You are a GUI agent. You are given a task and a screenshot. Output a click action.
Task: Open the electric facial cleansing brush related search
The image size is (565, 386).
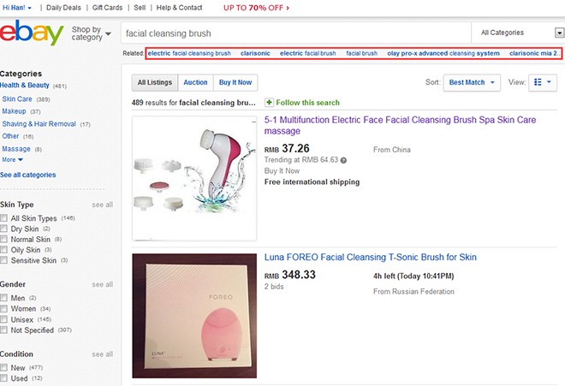point(189,53)
